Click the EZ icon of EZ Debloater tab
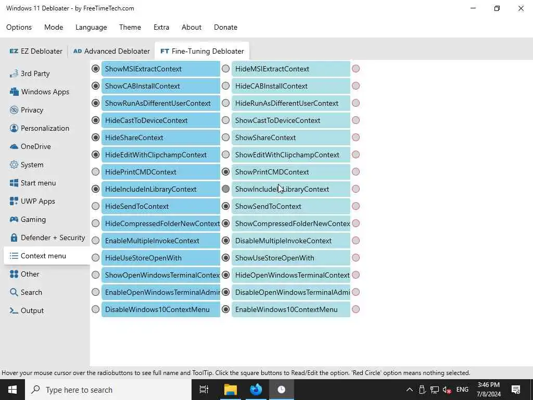The width and height of the screenshot is (533, 400). click(x=14, y=51)
